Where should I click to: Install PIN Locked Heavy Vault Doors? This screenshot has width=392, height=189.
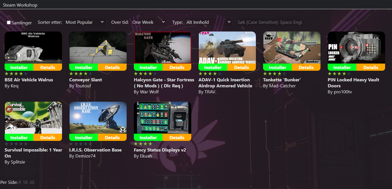[x=342, y=67]
